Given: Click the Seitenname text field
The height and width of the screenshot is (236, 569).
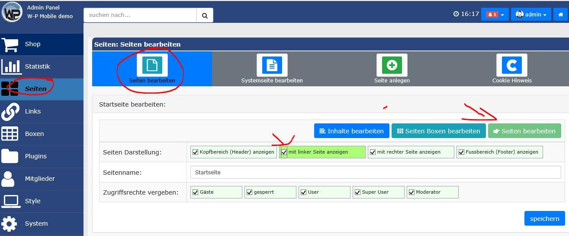Looking at the screenshot, I should 375,172.
